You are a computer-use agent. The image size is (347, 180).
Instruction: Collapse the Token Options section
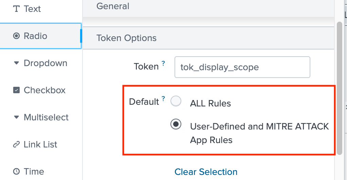point(126,38)
